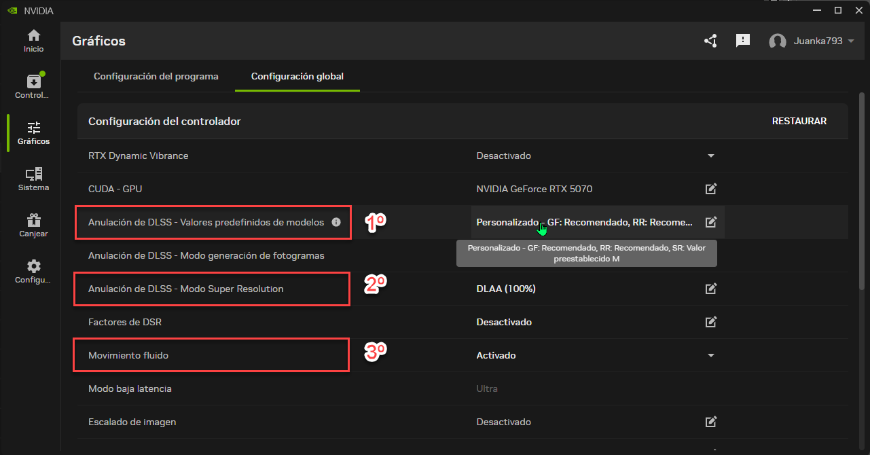Click the user avatar icon

pos(778,41)
